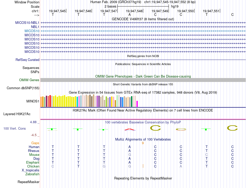
Task: Click the Sequences publications track label
Action: (31, 68)
